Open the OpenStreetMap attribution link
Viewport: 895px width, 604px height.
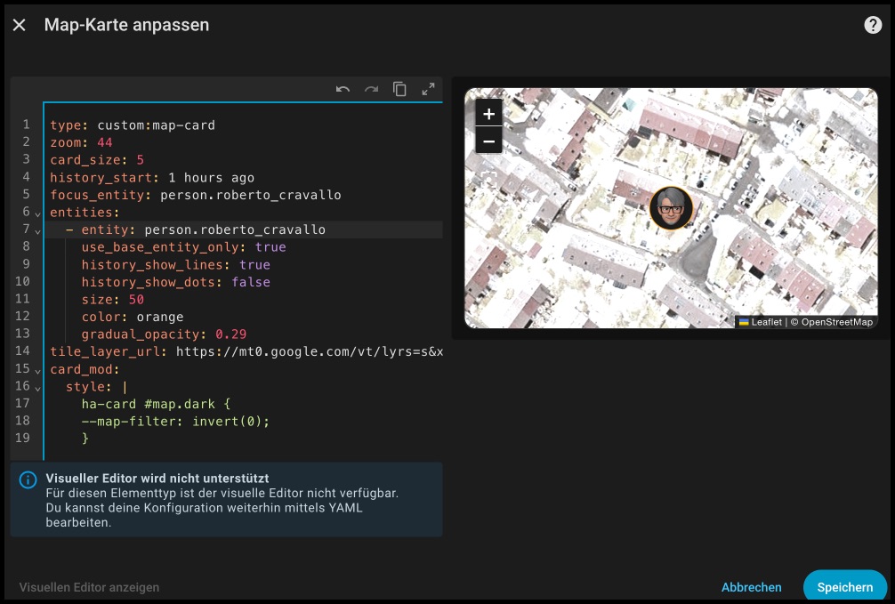[x=837, y=322]
